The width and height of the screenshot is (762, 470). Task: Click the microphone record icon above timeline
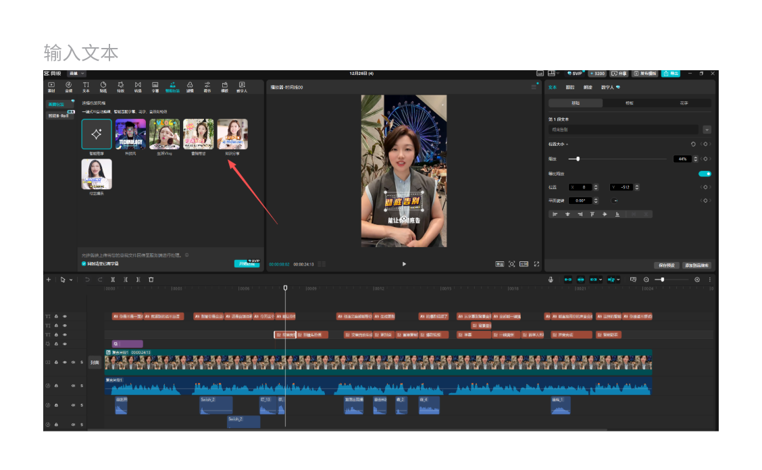click(551, 280)
